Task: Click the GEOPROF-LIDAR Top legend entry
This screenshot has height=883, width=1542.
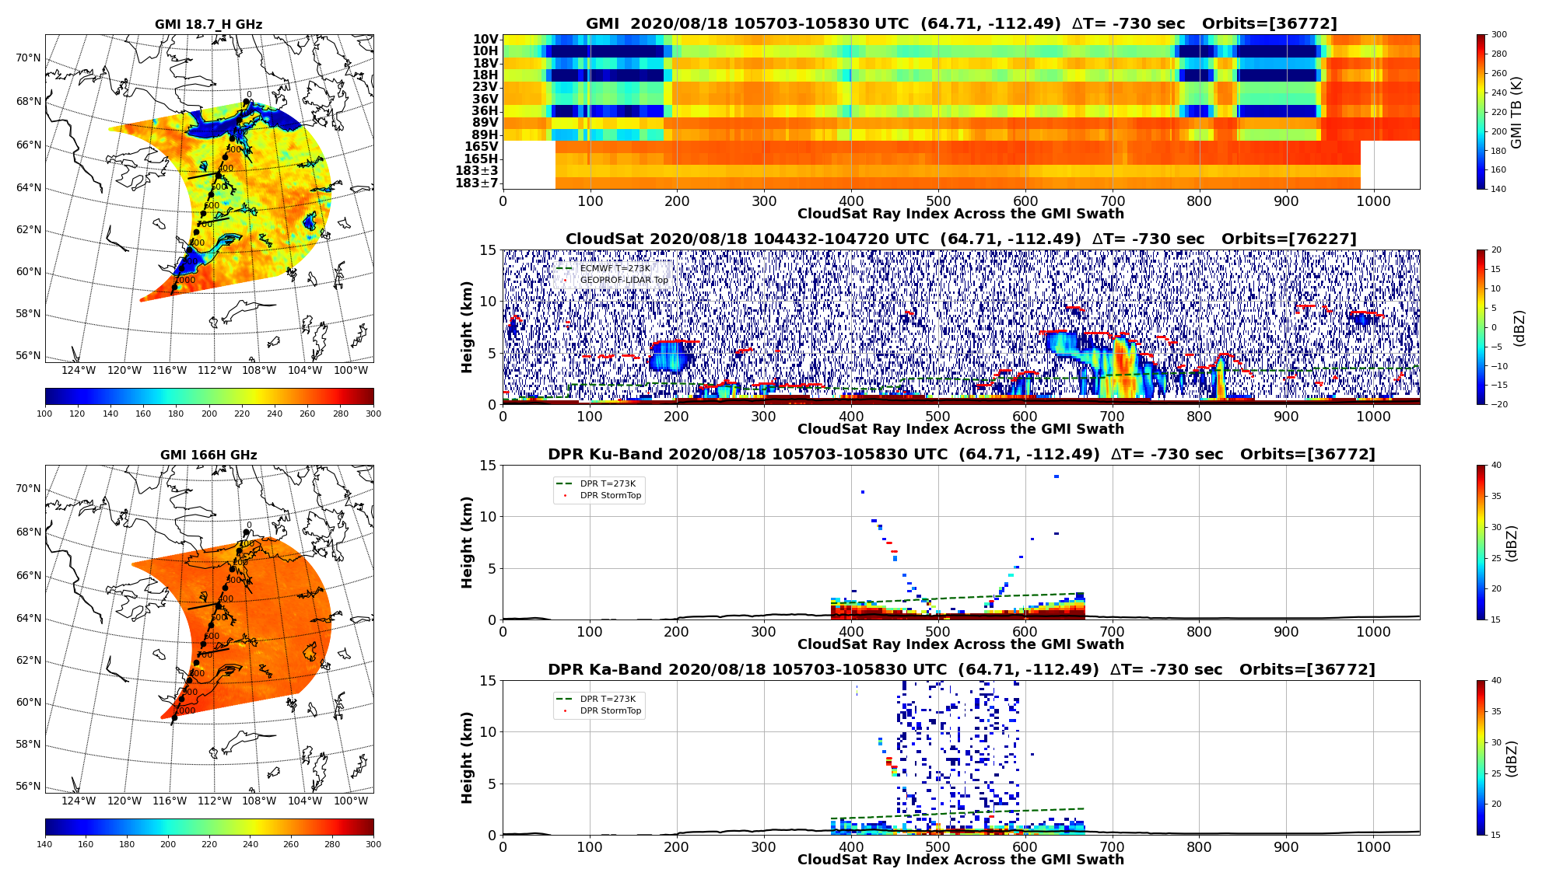Action: click(623, 281)
